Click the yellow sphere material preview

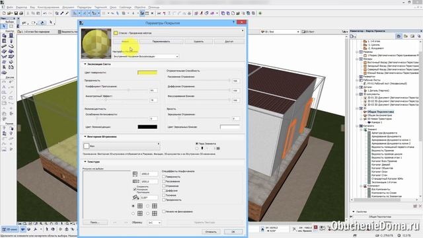coord(96,44)
